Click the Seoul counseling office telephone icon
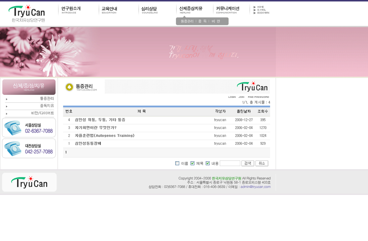This screenshot has height=241, width=368. 13,128
